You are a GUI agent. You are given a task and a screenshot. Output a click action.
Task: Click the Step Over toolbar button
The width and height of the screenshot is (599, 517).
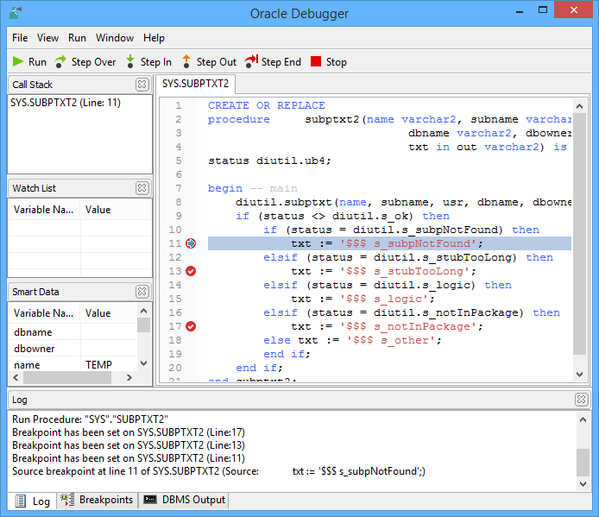tap(85, 62)
